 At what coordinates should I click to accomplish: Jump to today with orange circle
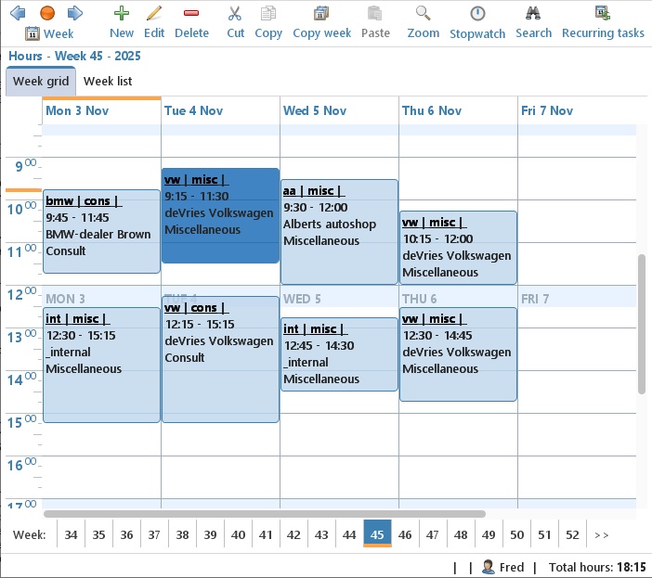click(x=47, y=13)
